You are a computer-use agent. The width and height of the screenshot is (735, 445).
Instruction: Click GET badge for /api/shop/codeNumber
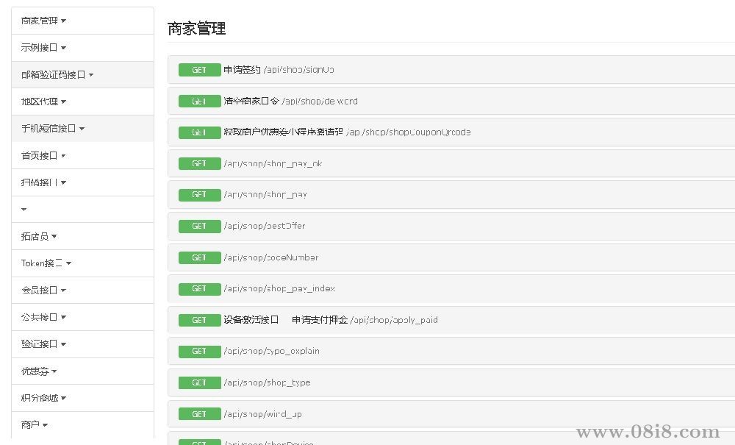[x=199, y=257]
